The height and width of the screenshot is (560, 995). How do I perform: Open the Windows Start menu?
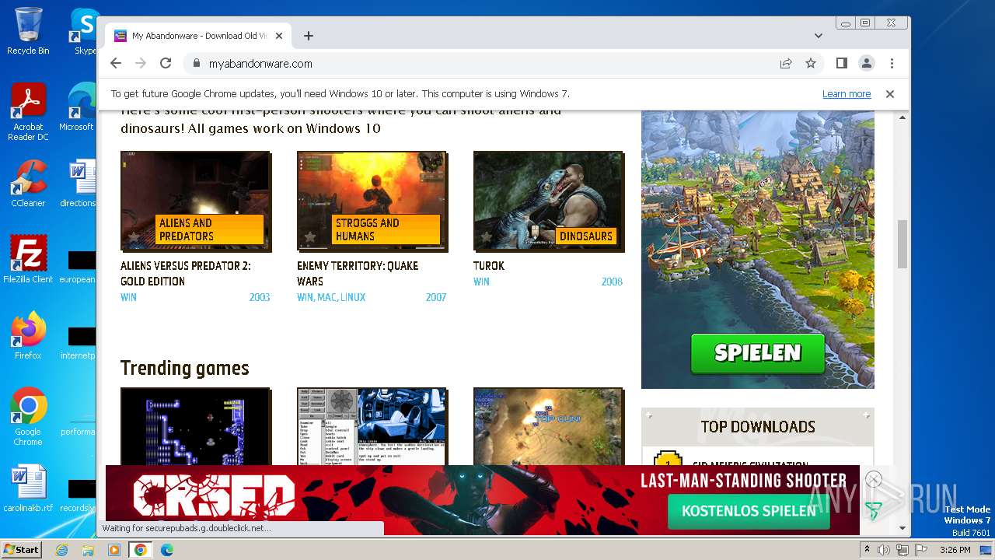(22, 550)
